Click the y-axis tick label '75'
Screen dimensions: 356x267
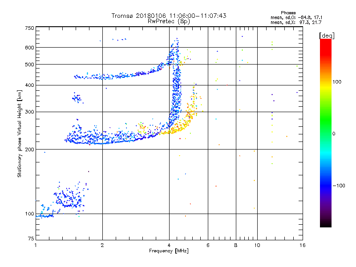click(x=31, y=239)
